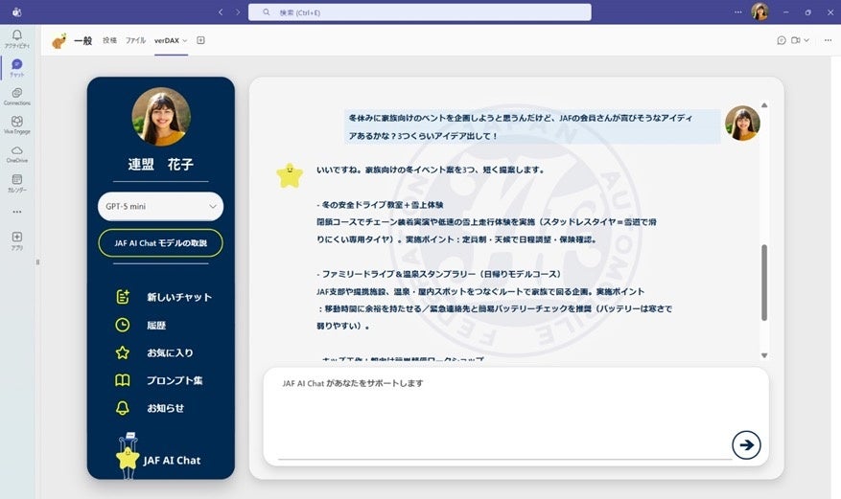
Task: Add a new tab with plus icon
Action: pyautogui.click(x=200, y=40)
